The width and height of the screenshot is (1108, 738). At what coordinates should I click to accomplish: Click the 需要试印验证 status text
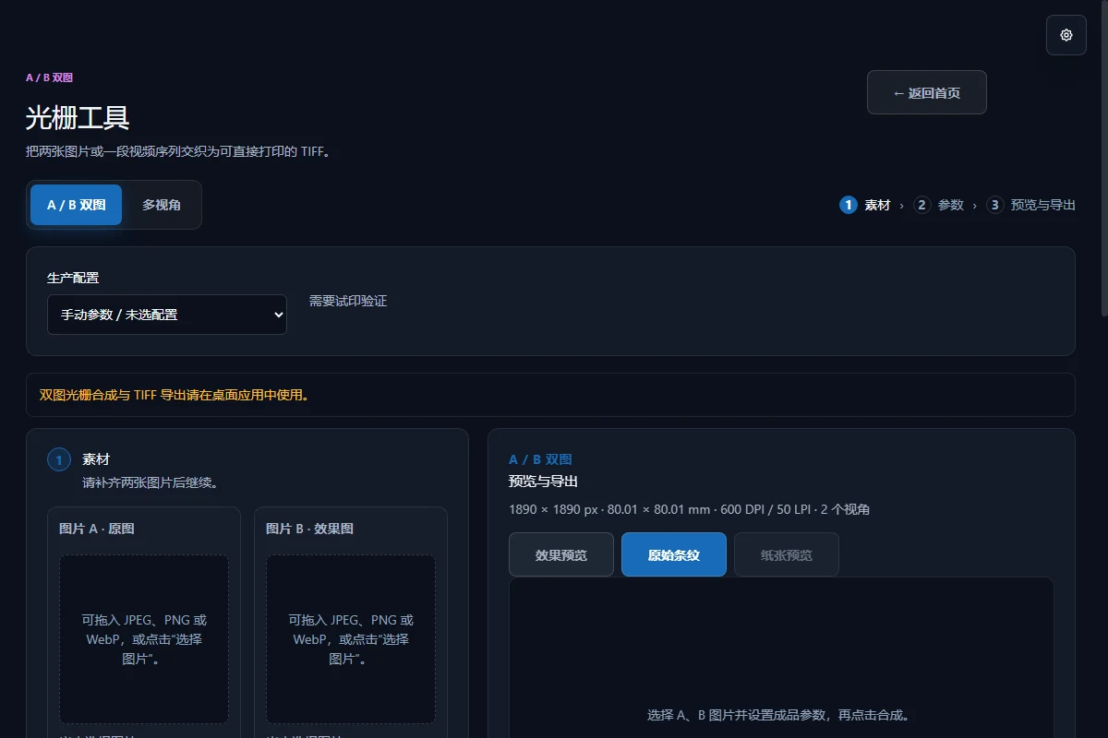click(348, 301)
